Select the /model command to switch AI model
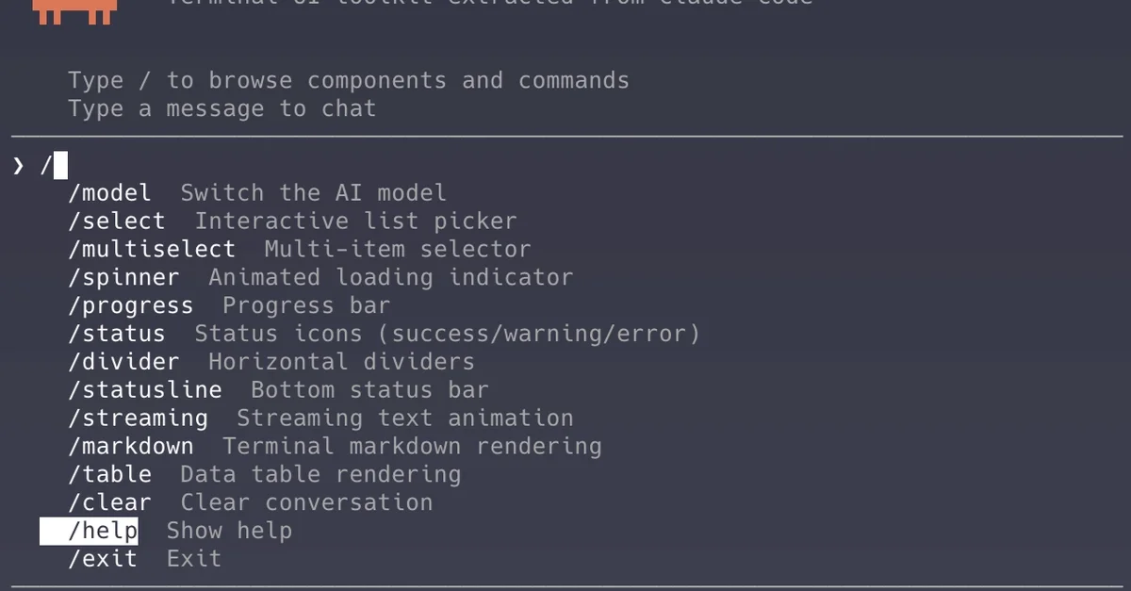The height and width of the screenshot is (591, 1131). 110,192
